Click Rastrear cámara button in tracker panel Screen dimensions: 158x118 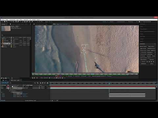(143, 47)
